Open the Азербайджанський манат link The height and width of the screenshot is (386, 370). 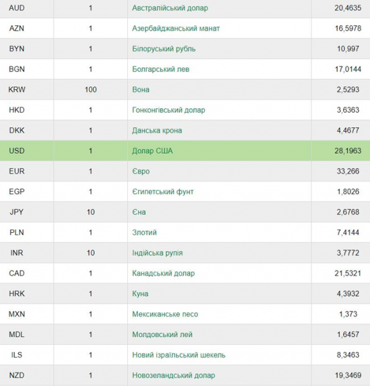(176, 28)
